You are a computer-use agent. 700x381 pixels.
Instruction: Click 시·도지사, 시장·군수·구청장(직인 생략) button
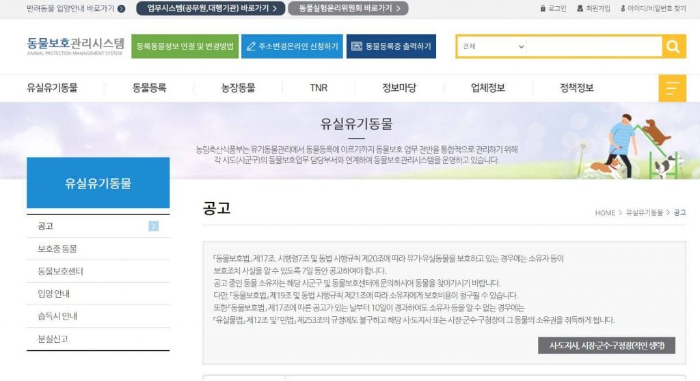click(x=607, y=345)
